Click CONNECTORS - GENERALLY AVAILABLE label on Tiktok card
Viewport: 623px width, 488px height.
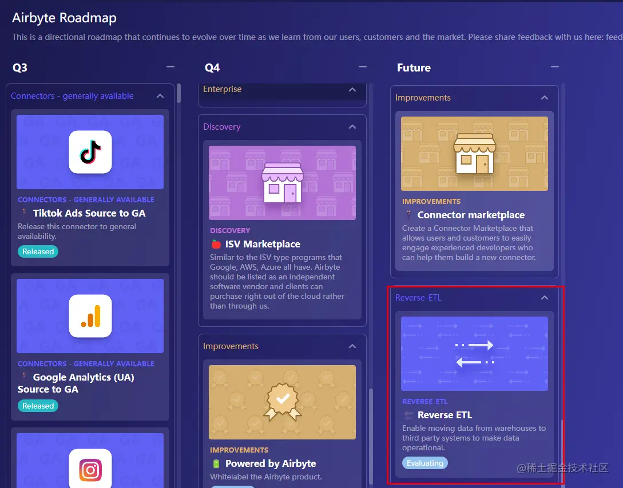coord(86,200)
